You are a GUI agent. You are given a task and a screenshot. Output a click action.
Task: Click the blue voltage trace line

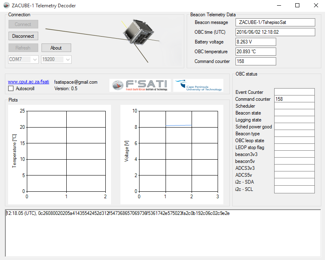[x=179, y=125]
